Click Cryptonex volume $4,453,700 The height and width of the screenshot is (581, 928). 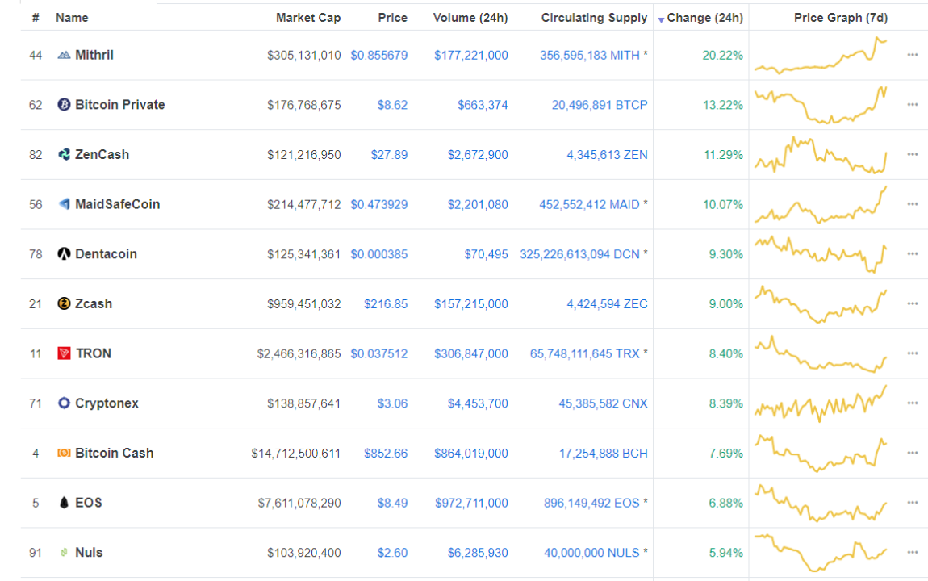[x=478, y=403]
